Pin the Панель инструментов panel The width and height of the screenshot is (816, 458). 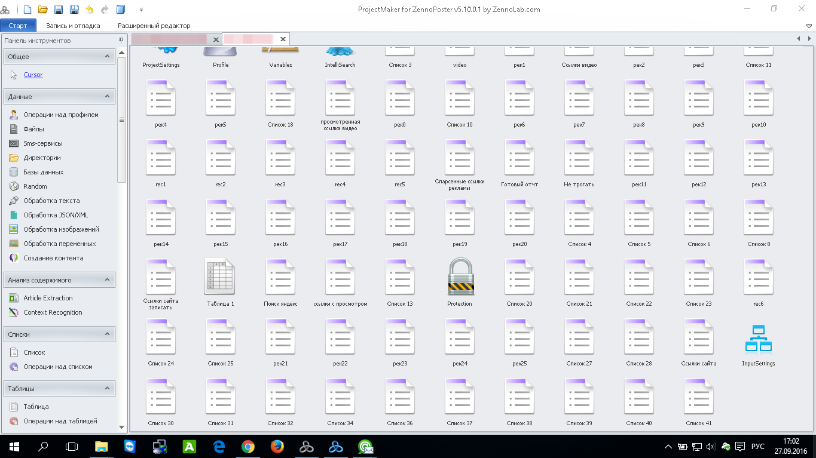click(x=121, y=41)
